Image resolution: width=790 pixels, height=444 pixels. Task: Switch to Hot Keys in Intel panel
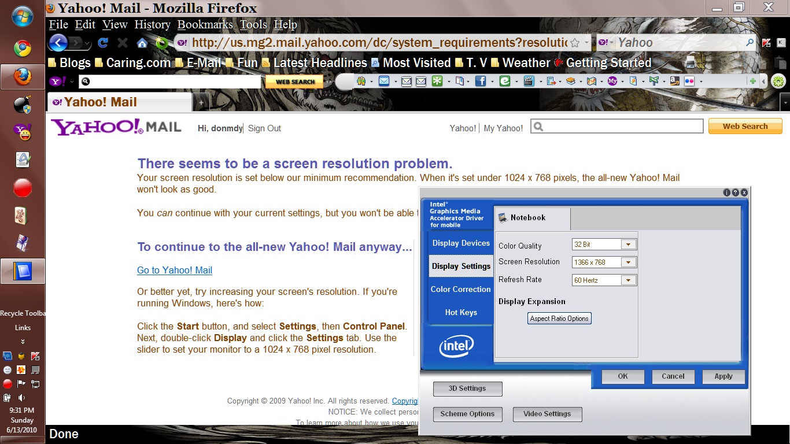461,313
